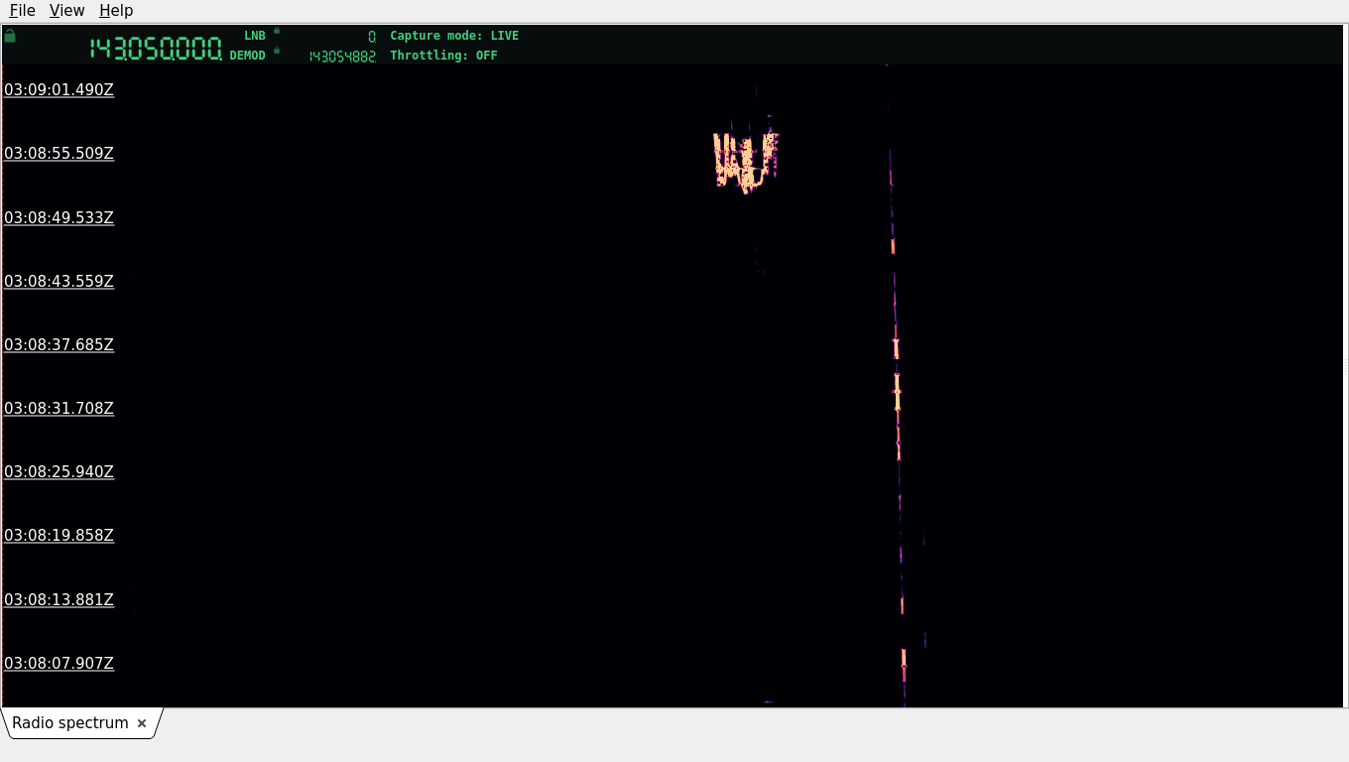Image resolution: width=1349 pixels, height=762 pixels.
Task: Click the demodulator frequency 143054882
Action: pos(342,57)
